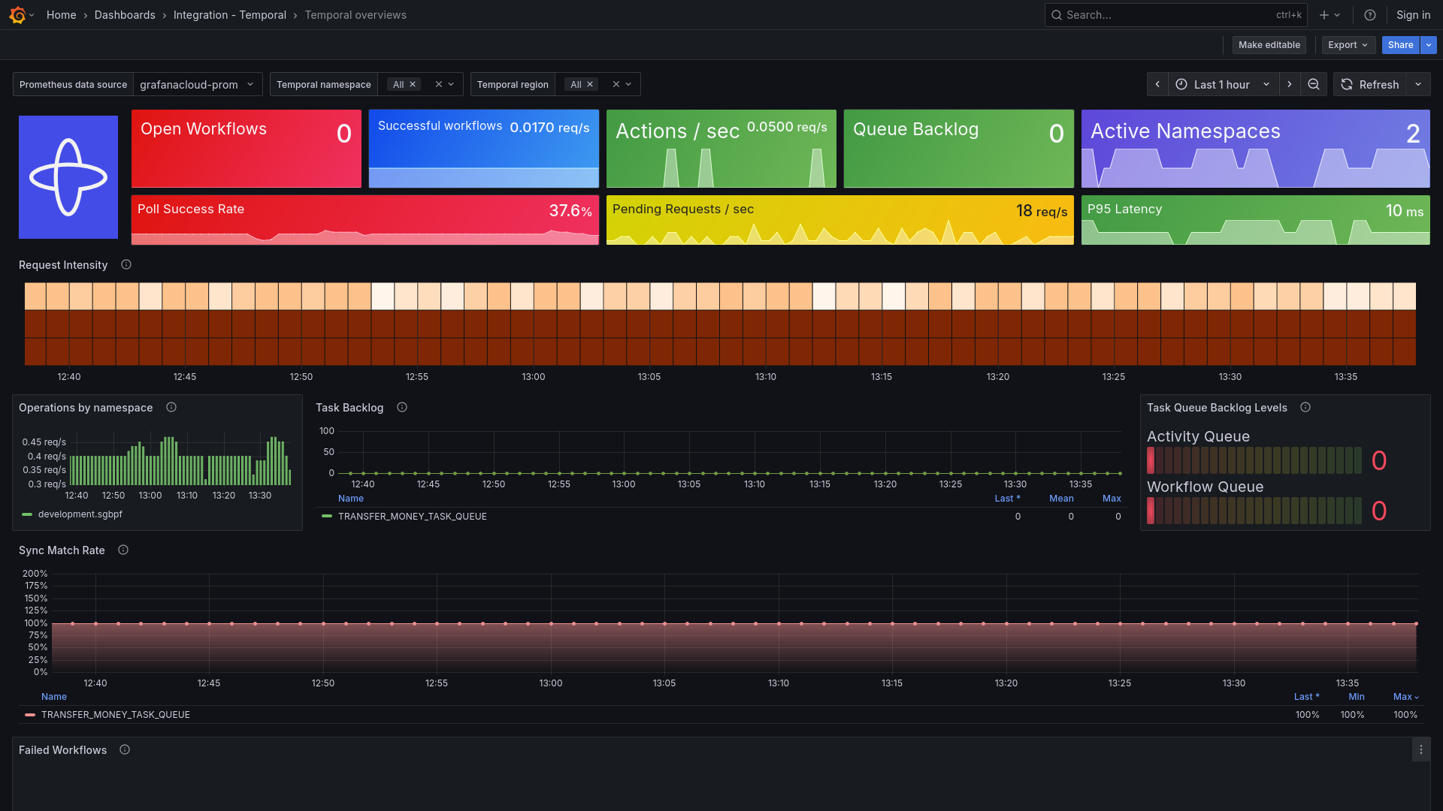The width and height of the screenshot is (1443, 811).
Task: Open the Last 1 hour time picker
Action: tap(1222, 85)
